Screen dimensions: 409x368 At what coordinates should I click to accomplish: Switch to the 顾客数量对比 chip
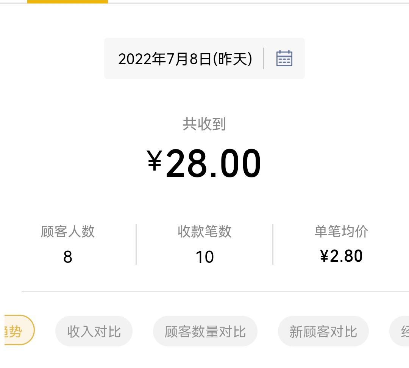coord(205,331)
